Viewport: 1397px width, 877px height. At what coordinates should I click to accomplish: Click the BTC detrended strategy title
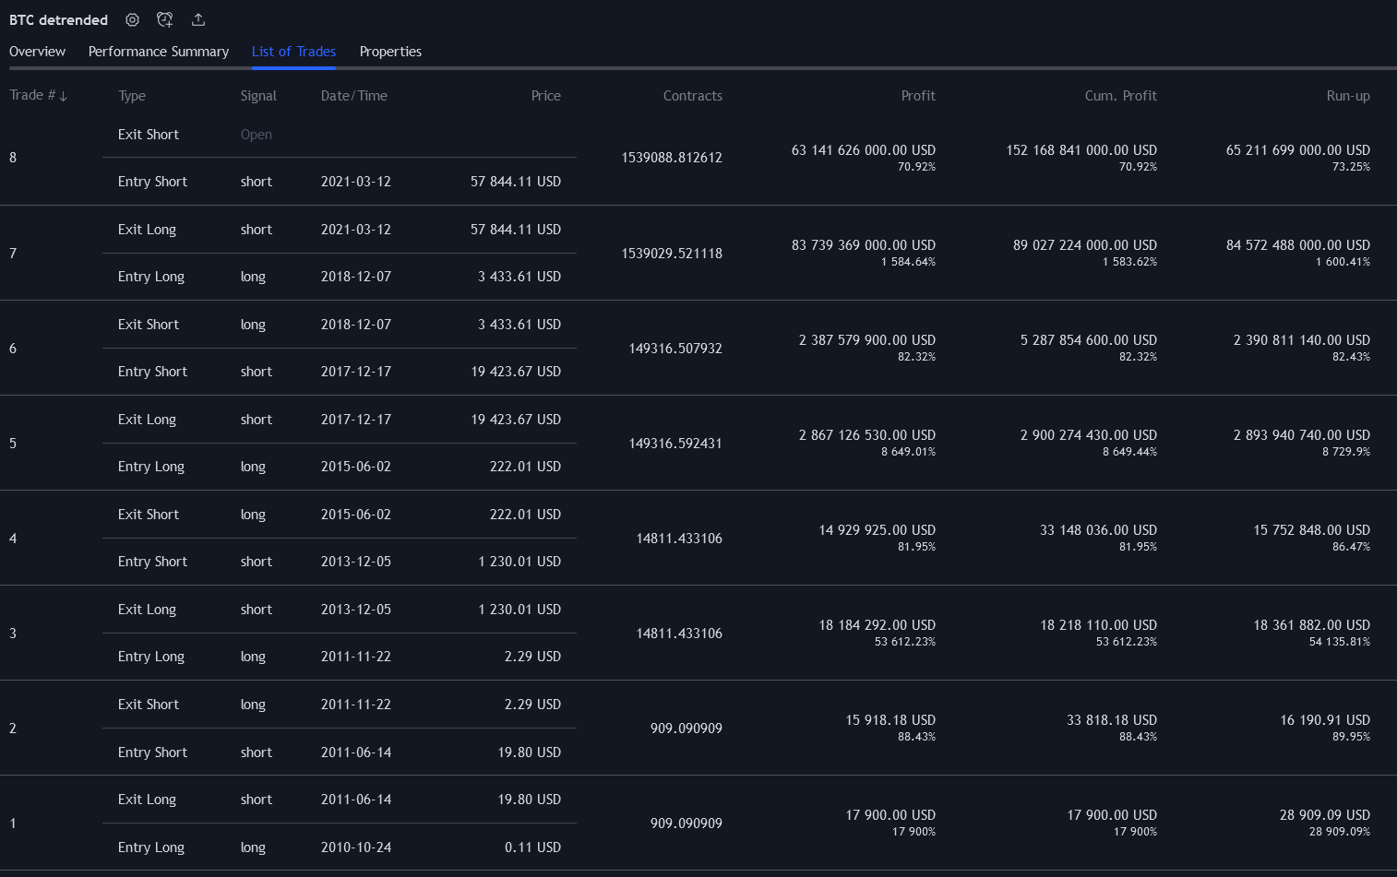[x=58, y=19]
